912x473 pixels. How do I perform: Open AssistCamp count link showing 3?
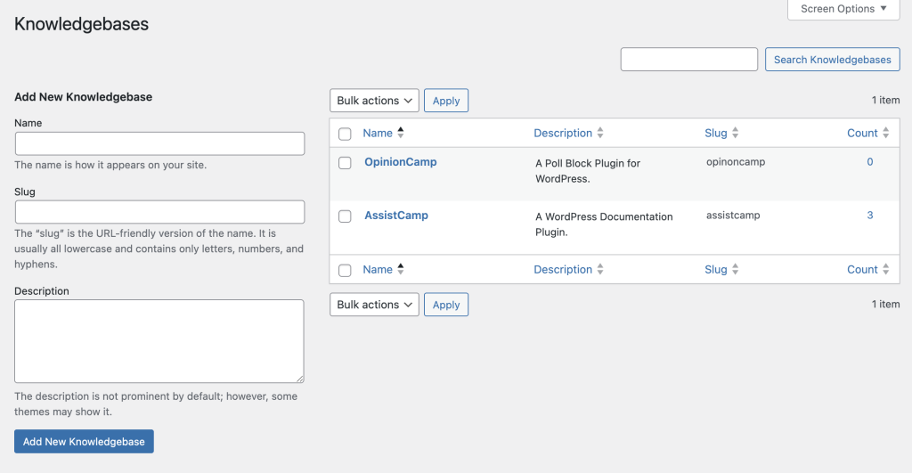click(x=870, y=216)
